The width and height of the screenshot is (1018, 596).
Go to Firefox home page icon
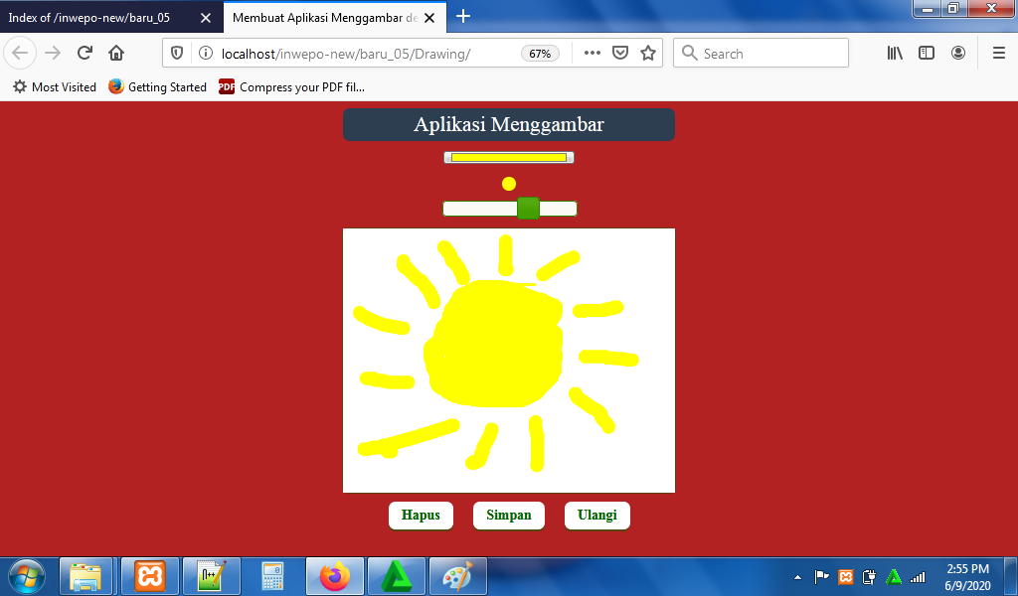pyautogui.click(x=116, y=54)
